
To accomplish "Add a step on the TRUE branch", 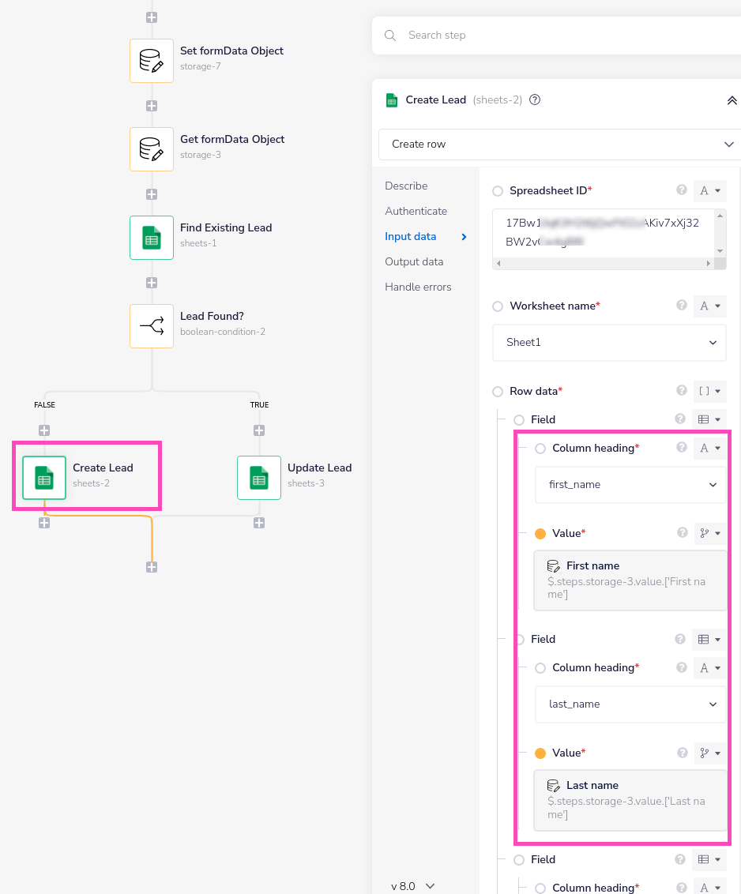I will click(x=259, y=430).
